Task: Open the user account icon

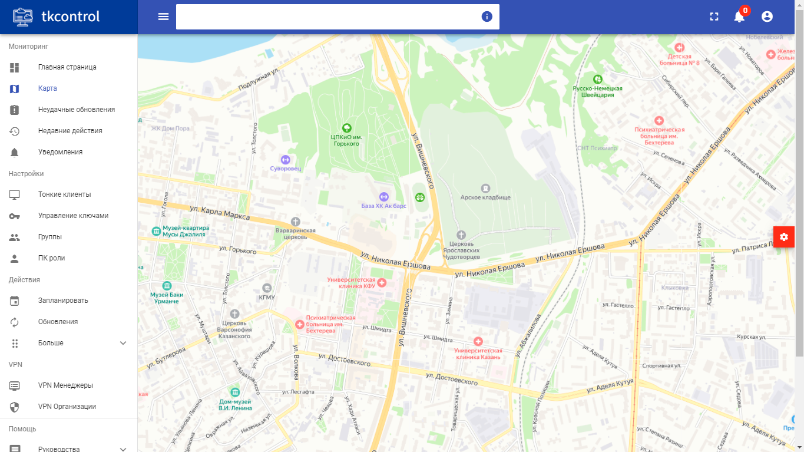Action: point(767,17)
